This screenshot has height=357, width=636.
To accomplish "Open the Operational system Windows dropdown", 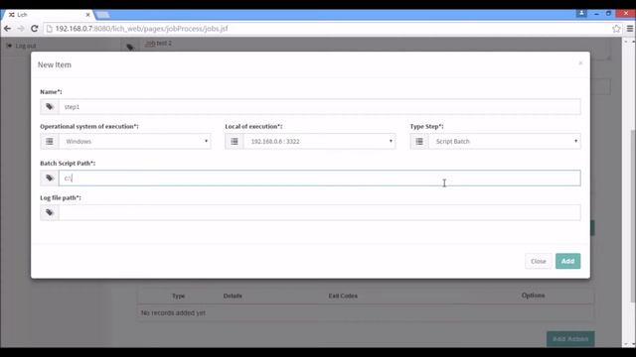I will (x=135, y=141).
